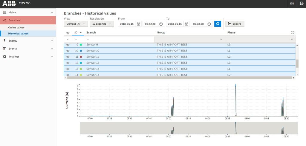Viewport: 306px width, 146px height.
Task: Toggle visibility of Sensor 13
Action: [68, 69]
